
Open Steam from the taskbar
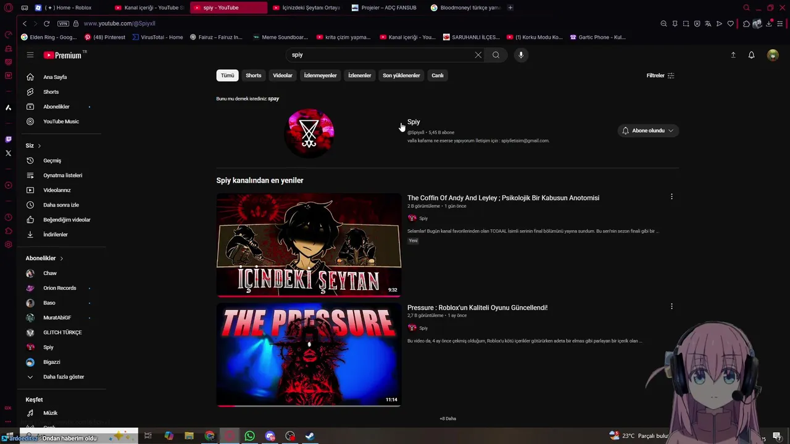[310, 436]
